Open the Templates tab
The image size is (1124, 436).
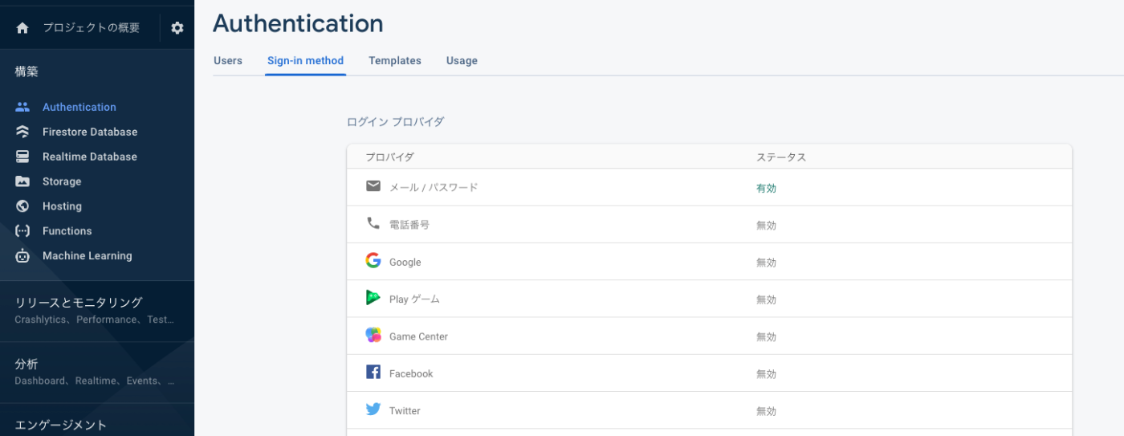[x=395, y=60]
